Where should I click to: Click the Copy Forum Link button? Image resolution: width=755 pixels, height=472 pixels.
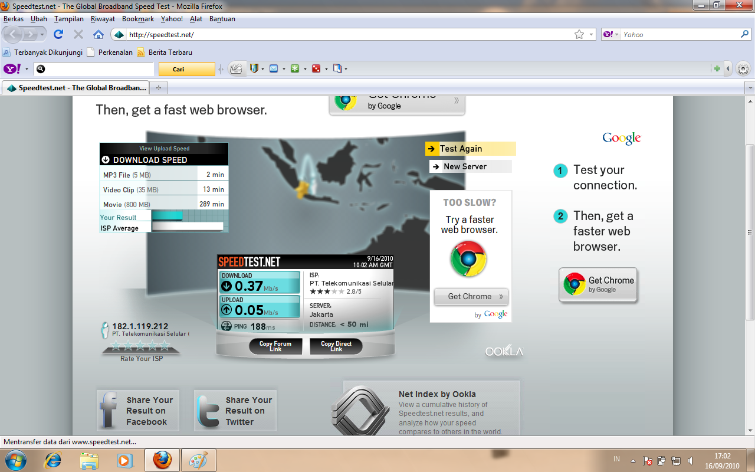[275, 346]
